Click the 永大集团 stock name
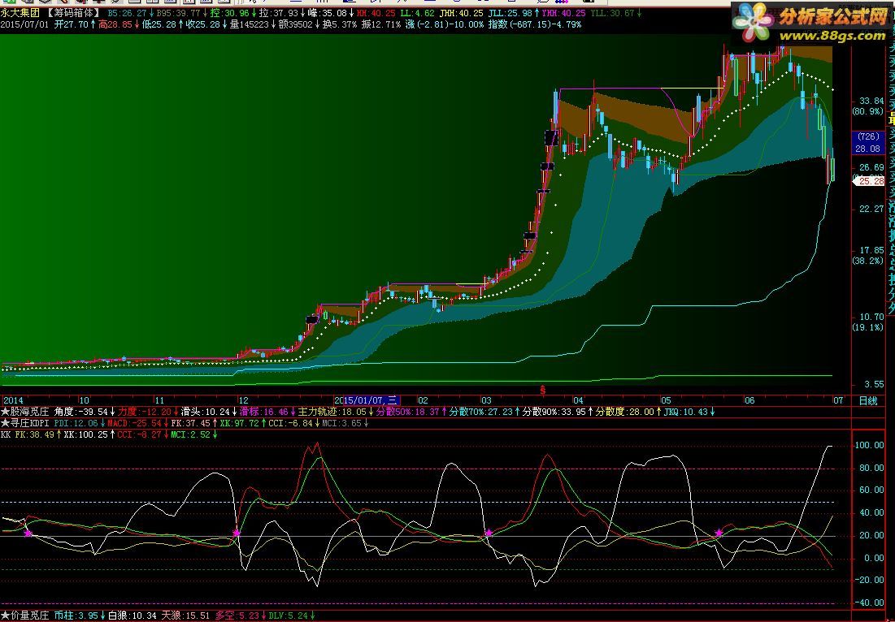Image resolution: width=895 pixels, height=622 pixels. coord(20,12)
